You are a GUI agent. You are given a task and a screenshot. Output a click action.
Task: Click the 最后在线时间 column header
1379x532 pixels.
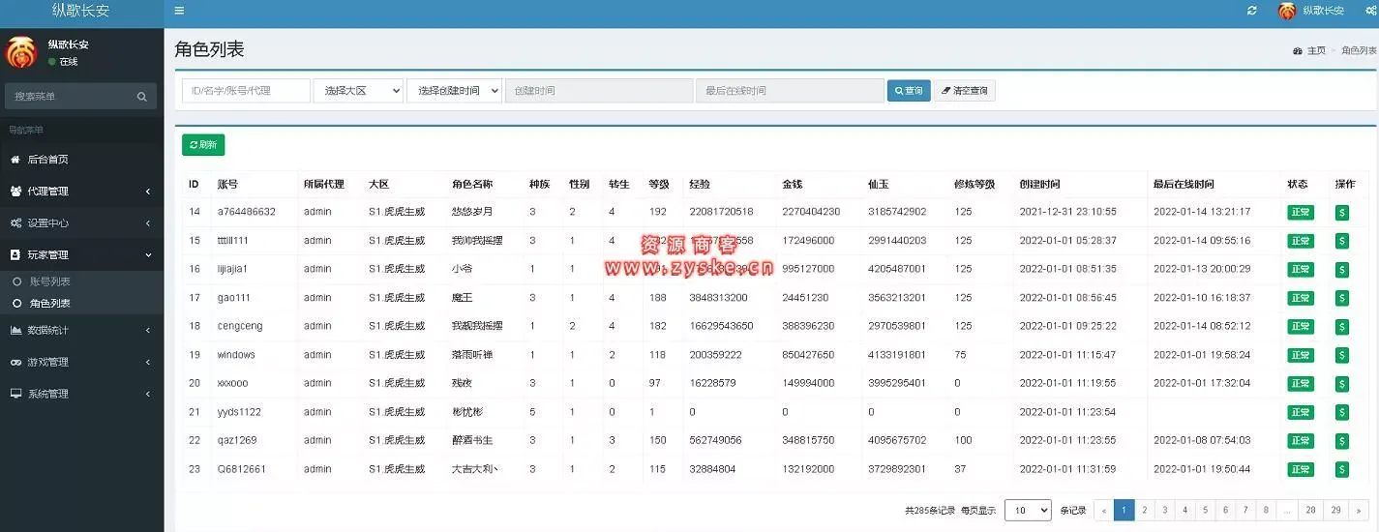pos(1184,184)
